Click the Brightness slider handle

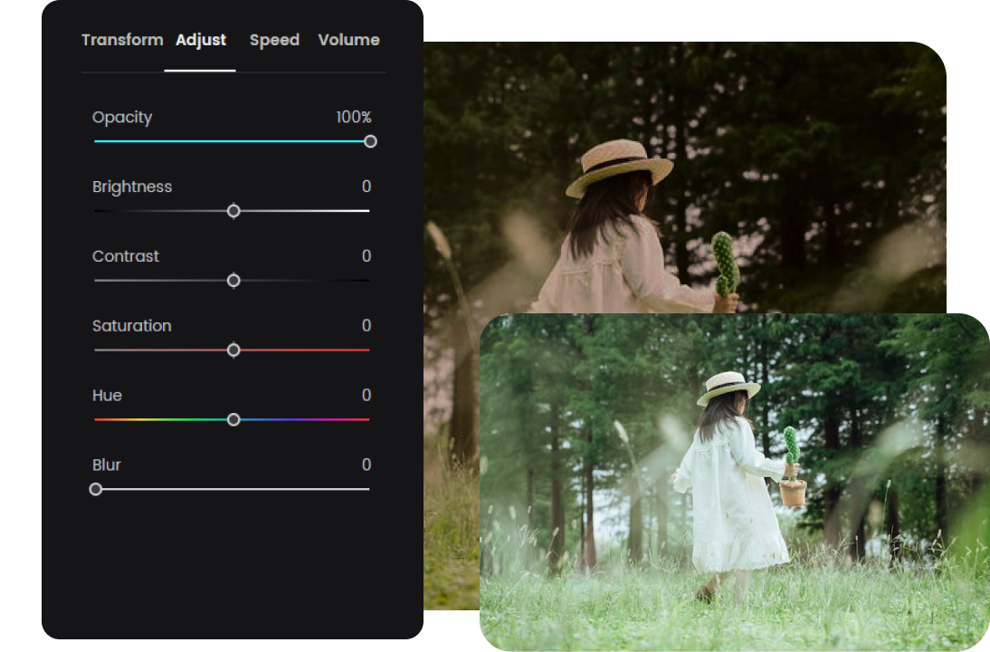(x=233, y=211)
